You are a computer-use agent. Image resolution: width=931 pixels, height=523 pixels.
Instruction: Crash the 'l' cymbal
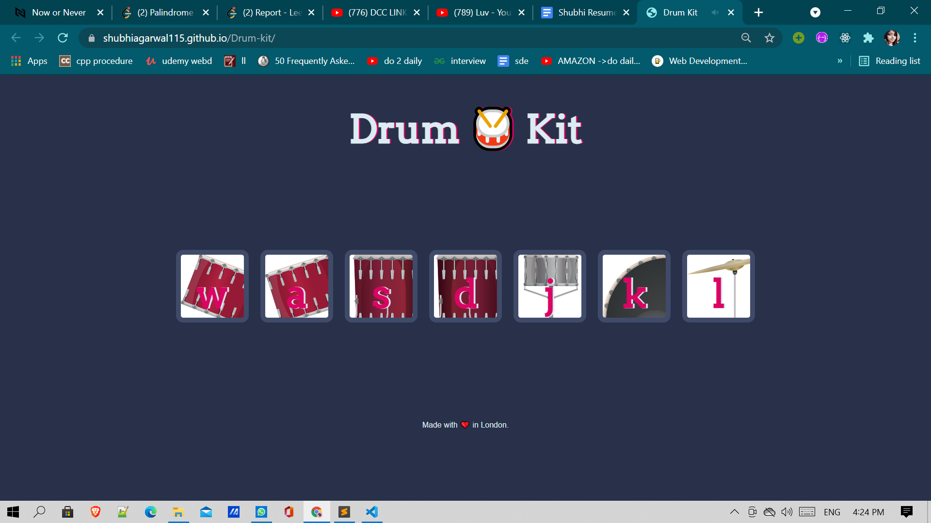coord(719,286)
